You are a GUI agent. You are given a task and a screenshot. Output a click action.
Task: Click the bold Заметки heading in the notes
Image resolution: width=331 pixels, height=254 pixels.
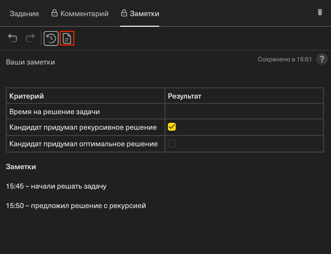pos(21,167)
